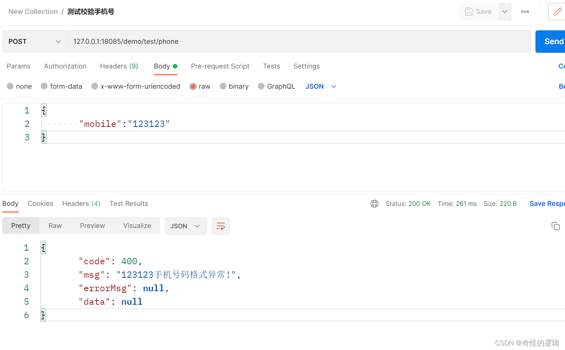The image size is (565, 350).
Task: Click the "msg" response line
Action: [x=160, y=275]
